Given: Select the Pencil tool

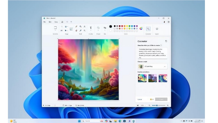Looking at the screenshot, I should (76, 27).
